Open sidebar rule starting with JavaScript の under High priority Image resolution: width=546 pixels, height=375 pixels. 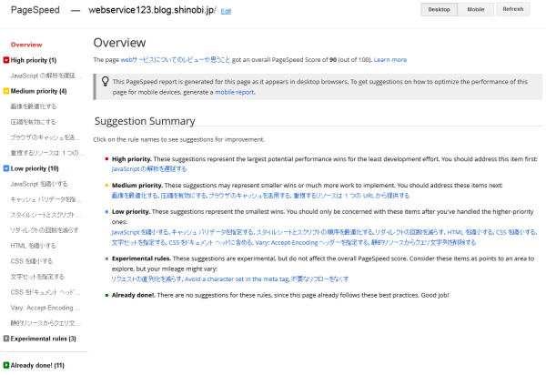tap(45, 76)
